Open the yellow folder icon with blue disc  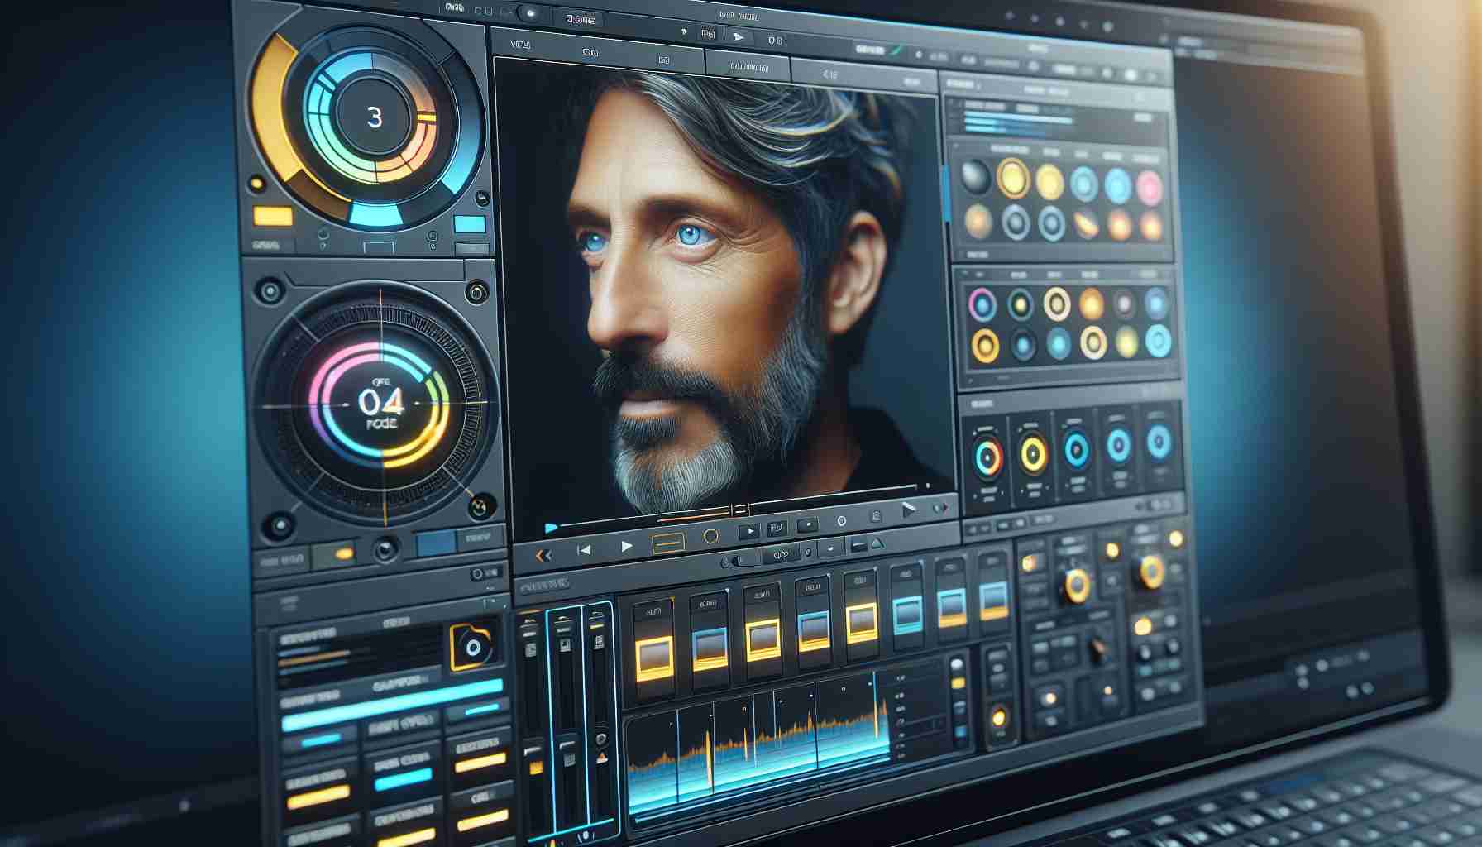[x=471, y=646]
